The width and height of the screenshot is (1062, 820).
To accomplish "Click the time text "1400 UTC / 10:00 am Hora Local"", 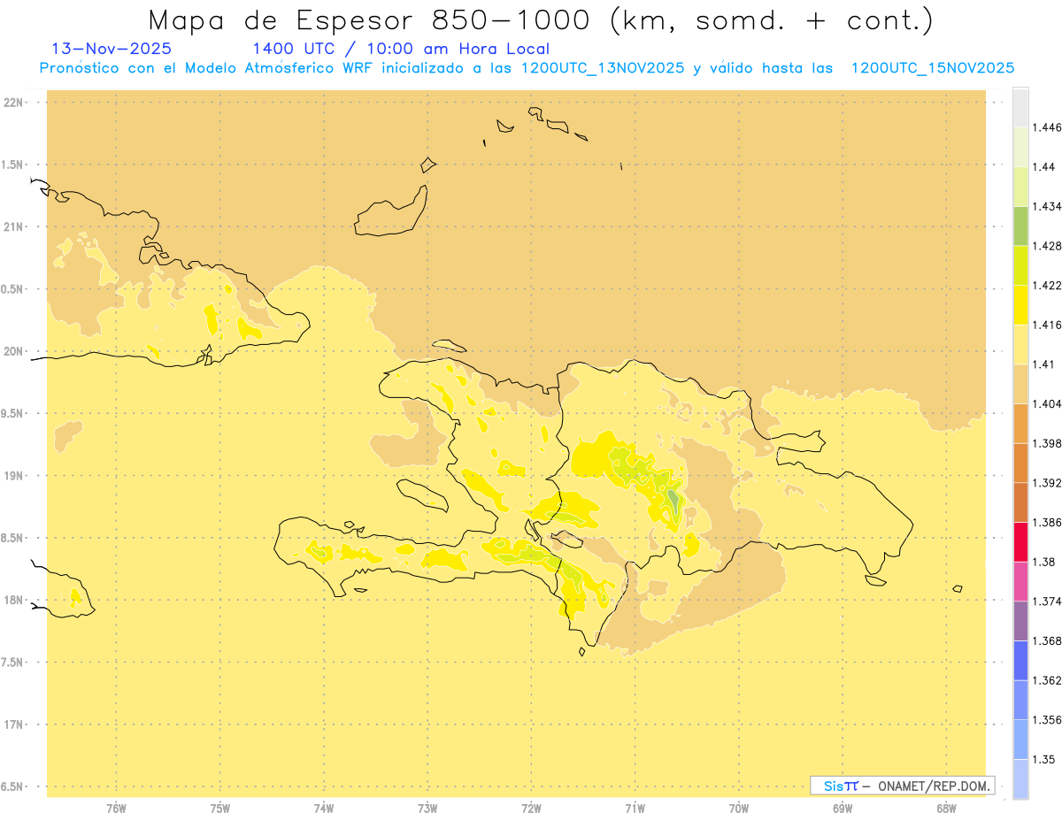I will pyautogui.click(x=401, y=49).
